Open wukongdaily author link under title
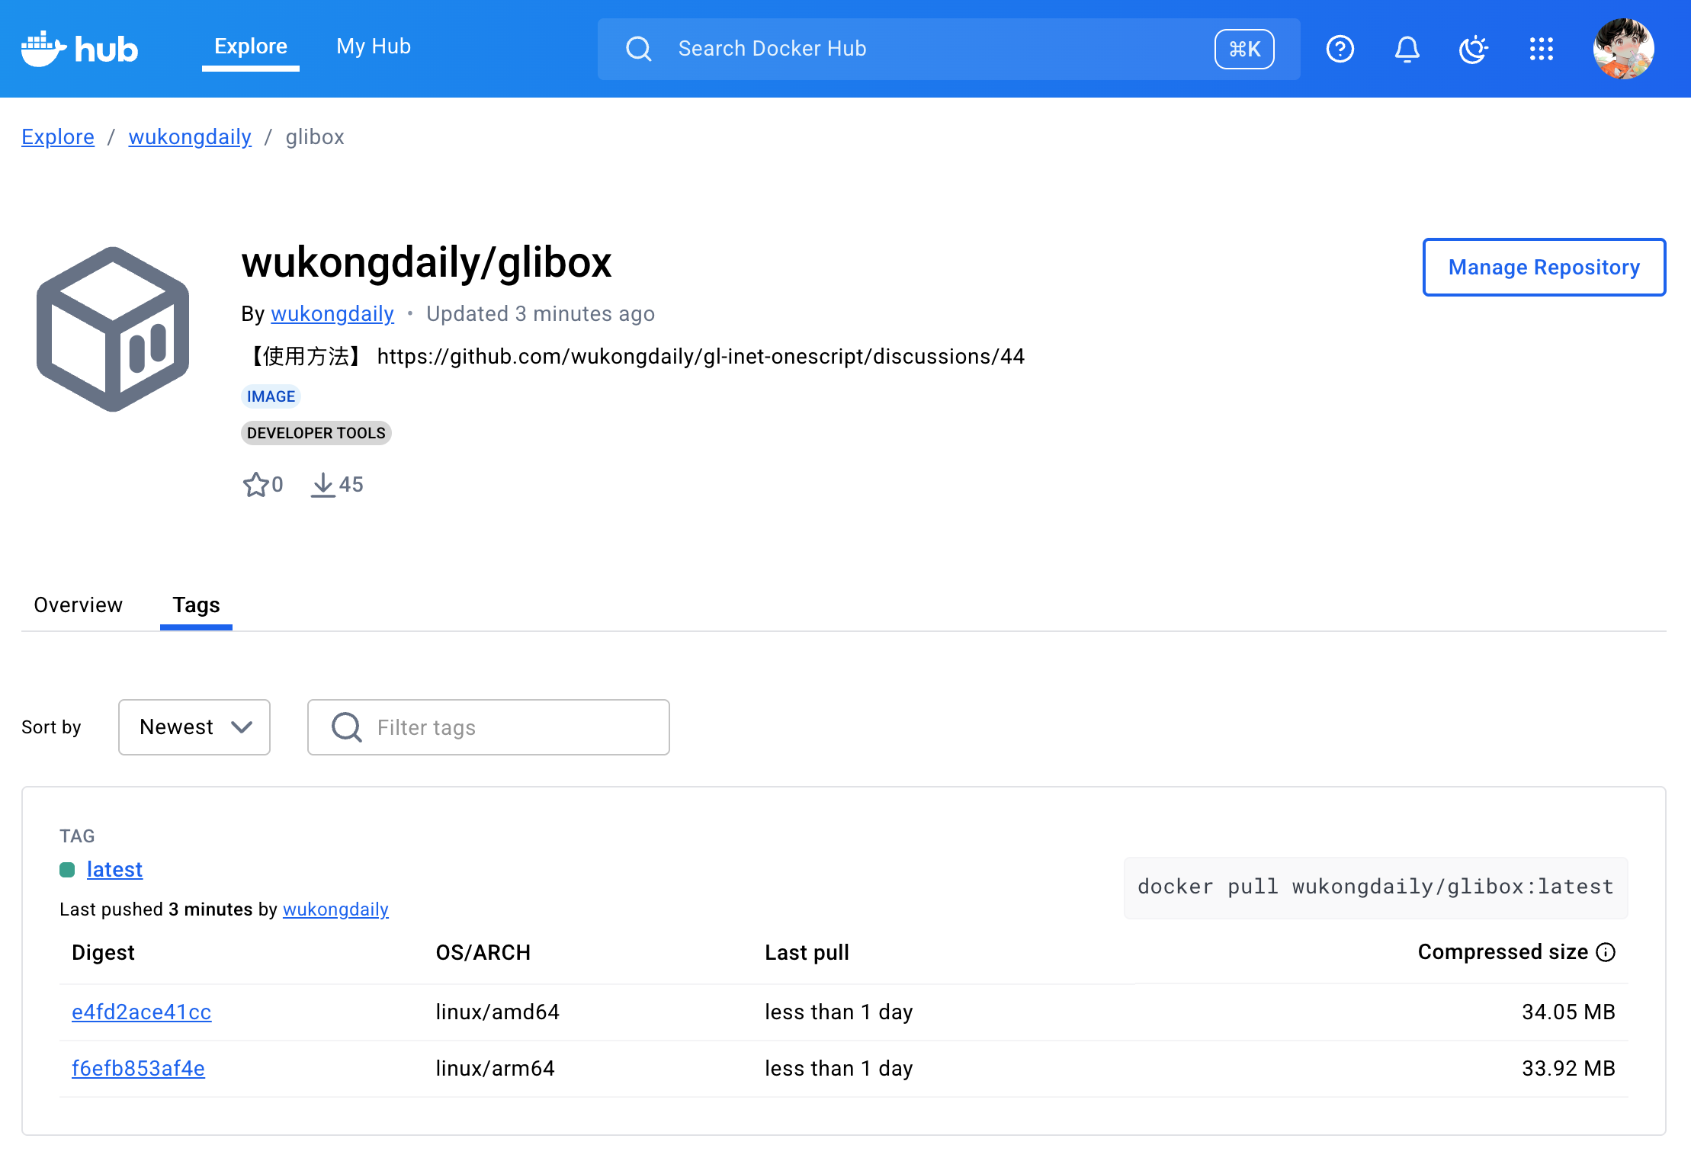 (x=332, y=313)
